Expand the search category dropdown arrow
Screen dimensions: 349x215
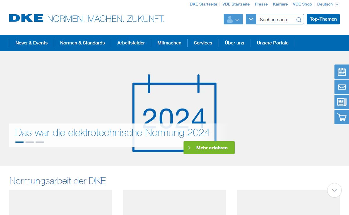tap(251, 19)
